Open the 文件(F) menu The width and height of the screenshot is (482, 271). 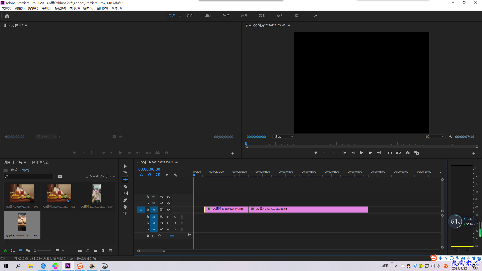click(7, 8)
